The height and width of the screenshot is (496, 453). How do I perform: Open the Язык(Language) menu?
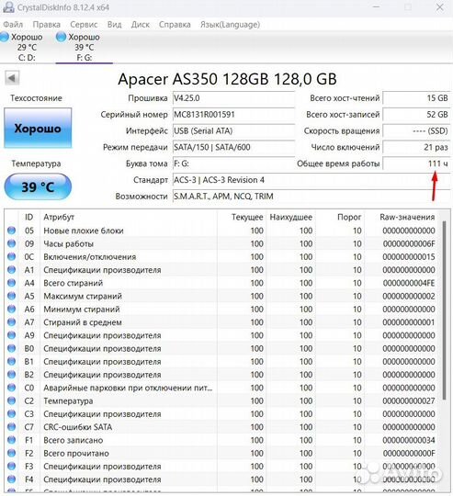[x=230, y=25]
